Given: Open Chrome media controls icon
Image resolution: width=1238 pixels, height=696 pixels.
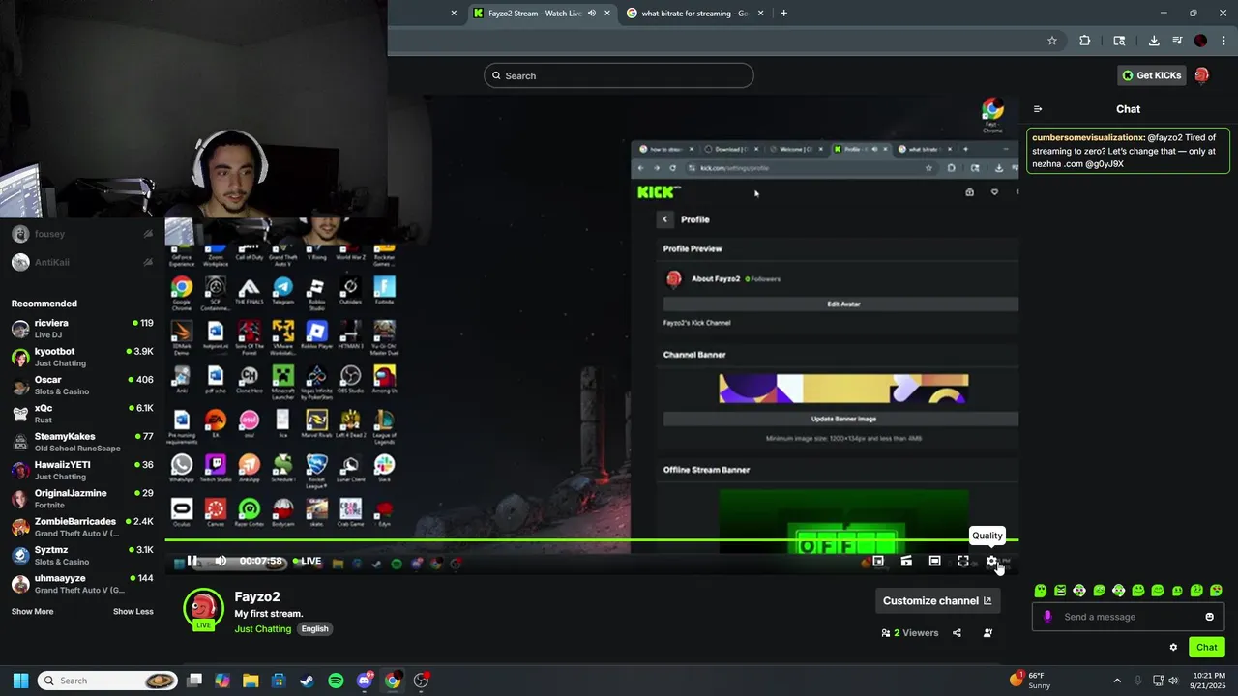Looking at the screenshot, I should [1177, 41].
